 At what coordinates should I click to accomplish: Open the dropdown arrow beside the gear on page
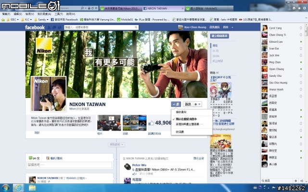click(x=199, y=104)
